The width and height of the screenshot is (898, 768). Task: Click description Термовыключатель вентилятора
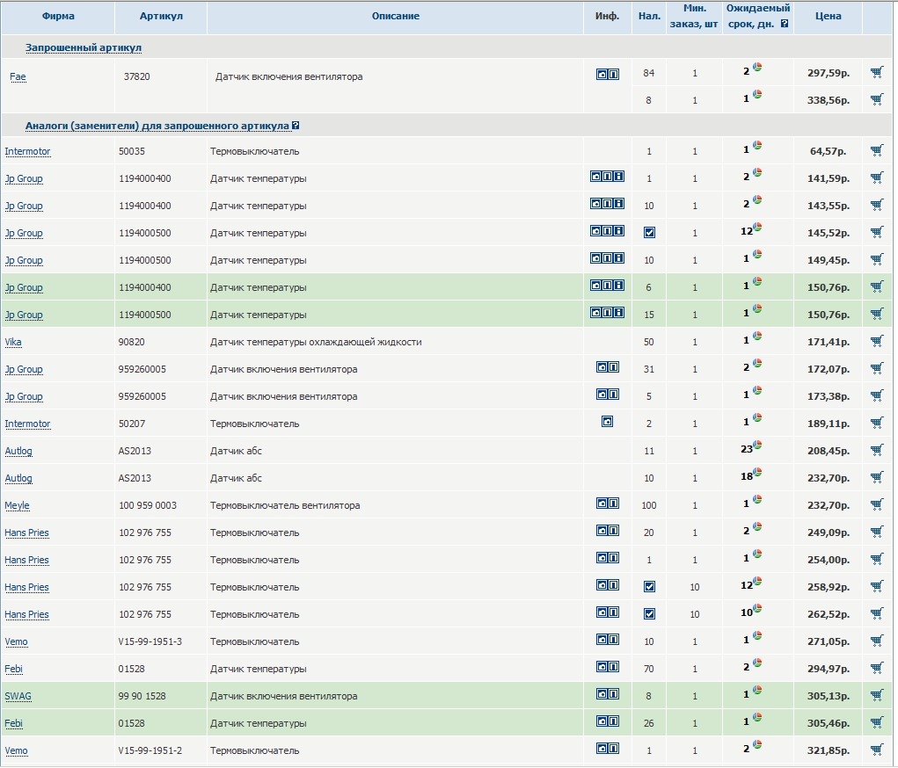click(x=285, y=505)
